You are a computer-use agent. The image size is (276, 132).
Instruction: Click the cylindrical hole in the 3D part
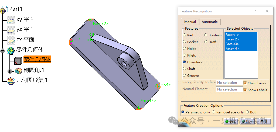pos(124,64)
